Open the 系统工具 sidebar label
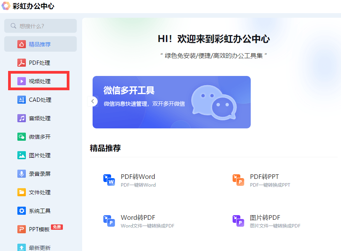341x251 pixels. coord(40,211)
